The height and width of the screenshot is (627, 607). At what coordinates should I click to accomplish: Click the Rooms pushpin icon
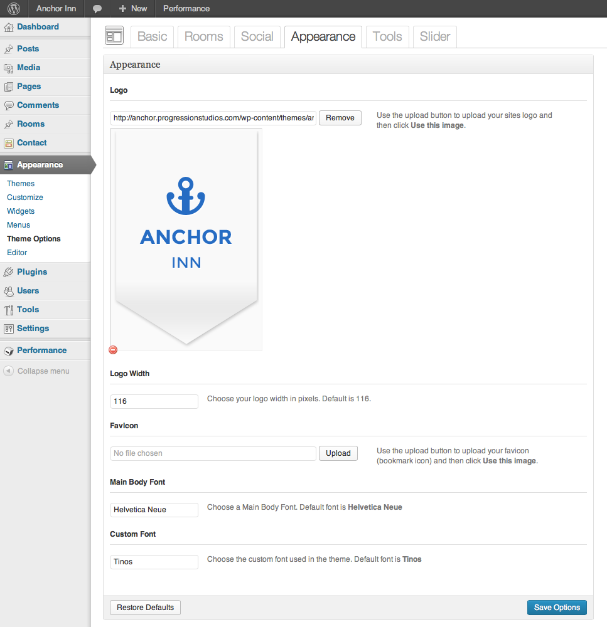pos(8,124)
